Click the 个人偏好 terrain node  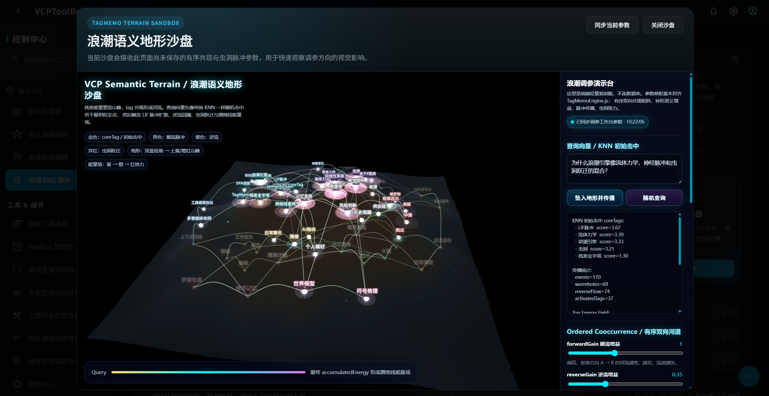pos(315,254)
